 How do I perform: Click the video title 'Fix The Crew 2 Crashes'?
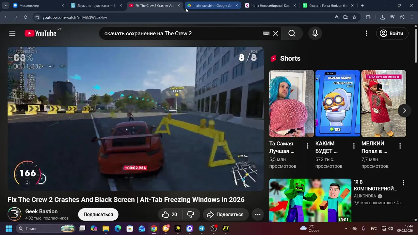pos(126,200)
